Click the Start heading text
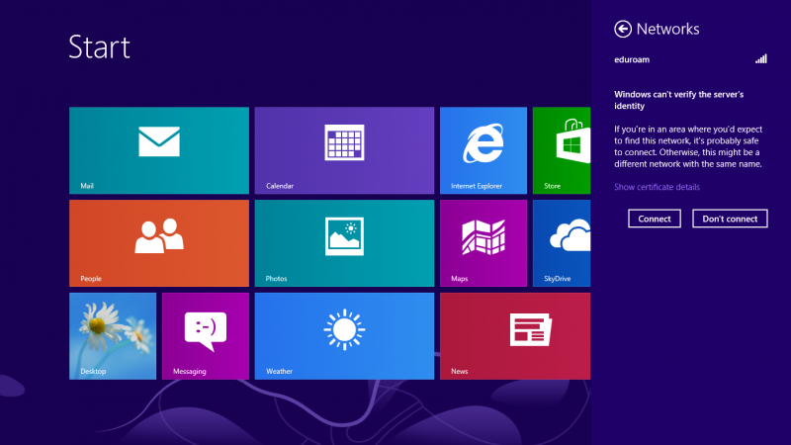 (x=99, y=46)
